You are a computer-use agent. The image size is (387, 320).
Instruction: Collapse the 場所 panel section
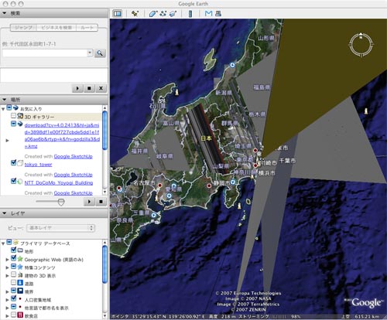[x=5, y=99]
